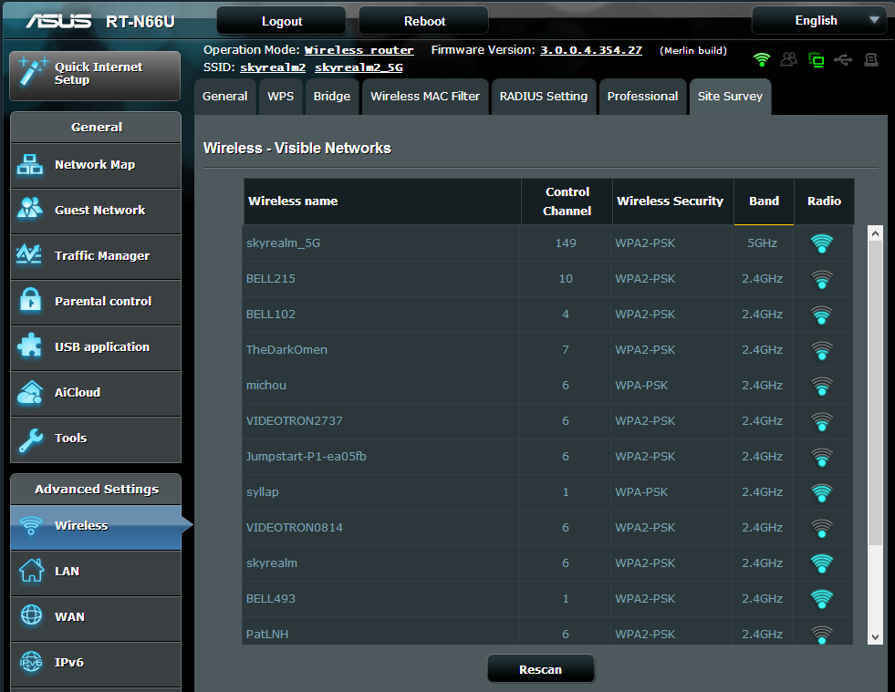This screenshot has width=895, height=692.
Task: Open Parental control in the sidebar
Action: 96,303
